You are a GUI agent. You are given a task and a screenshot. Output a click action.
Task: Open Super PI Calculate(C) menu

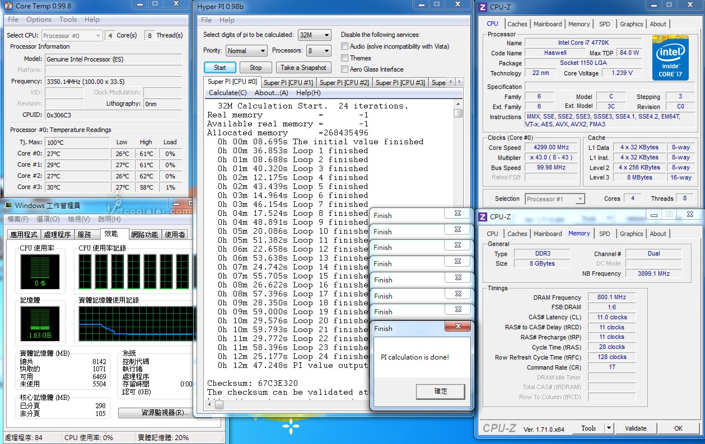[227, 93]
